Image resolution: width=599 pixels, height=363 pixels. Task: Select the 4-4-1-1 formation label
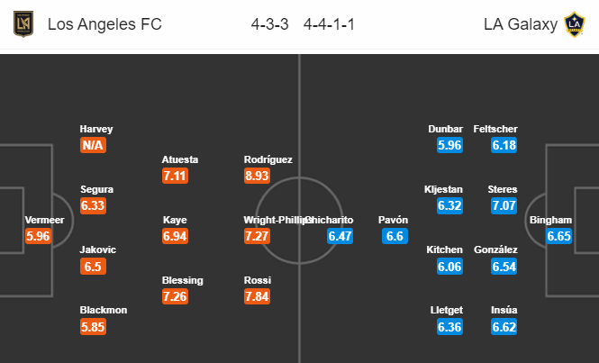pyautogui.click(x=329, y=24)
